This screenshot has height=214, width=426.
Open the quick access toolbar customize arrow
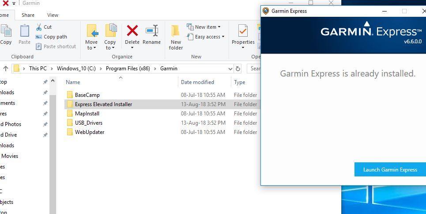click(14, 4)
